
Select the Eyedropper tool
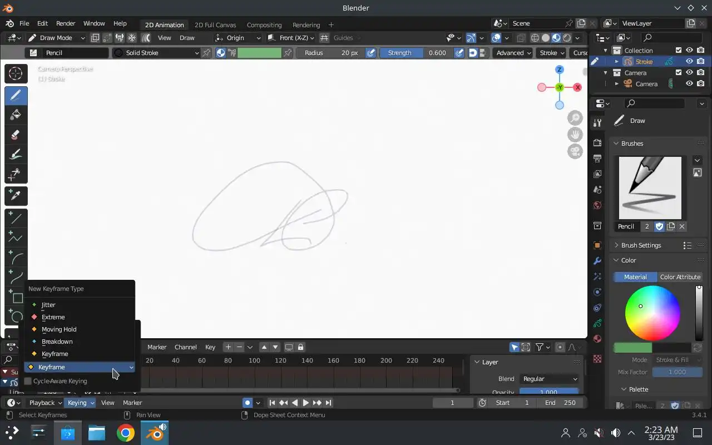[16, 196]
